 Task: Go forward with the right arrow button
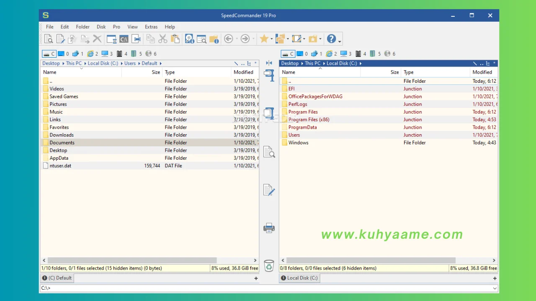[245, 39]
